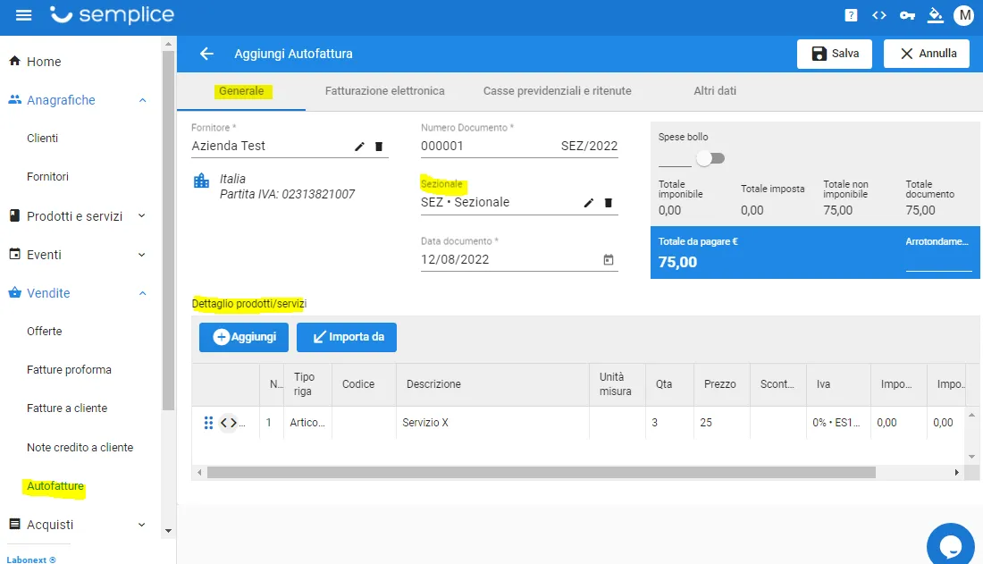Go back with the left arrow icon
Screen dimensions: 983x564
point(207,54)
